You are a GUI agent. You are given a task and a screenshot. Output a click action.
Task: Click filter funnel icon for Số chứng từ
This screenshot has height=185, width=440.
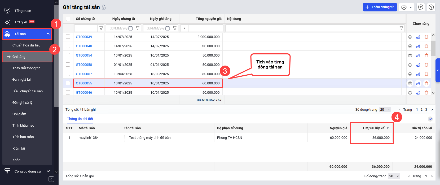click(101, 28)
